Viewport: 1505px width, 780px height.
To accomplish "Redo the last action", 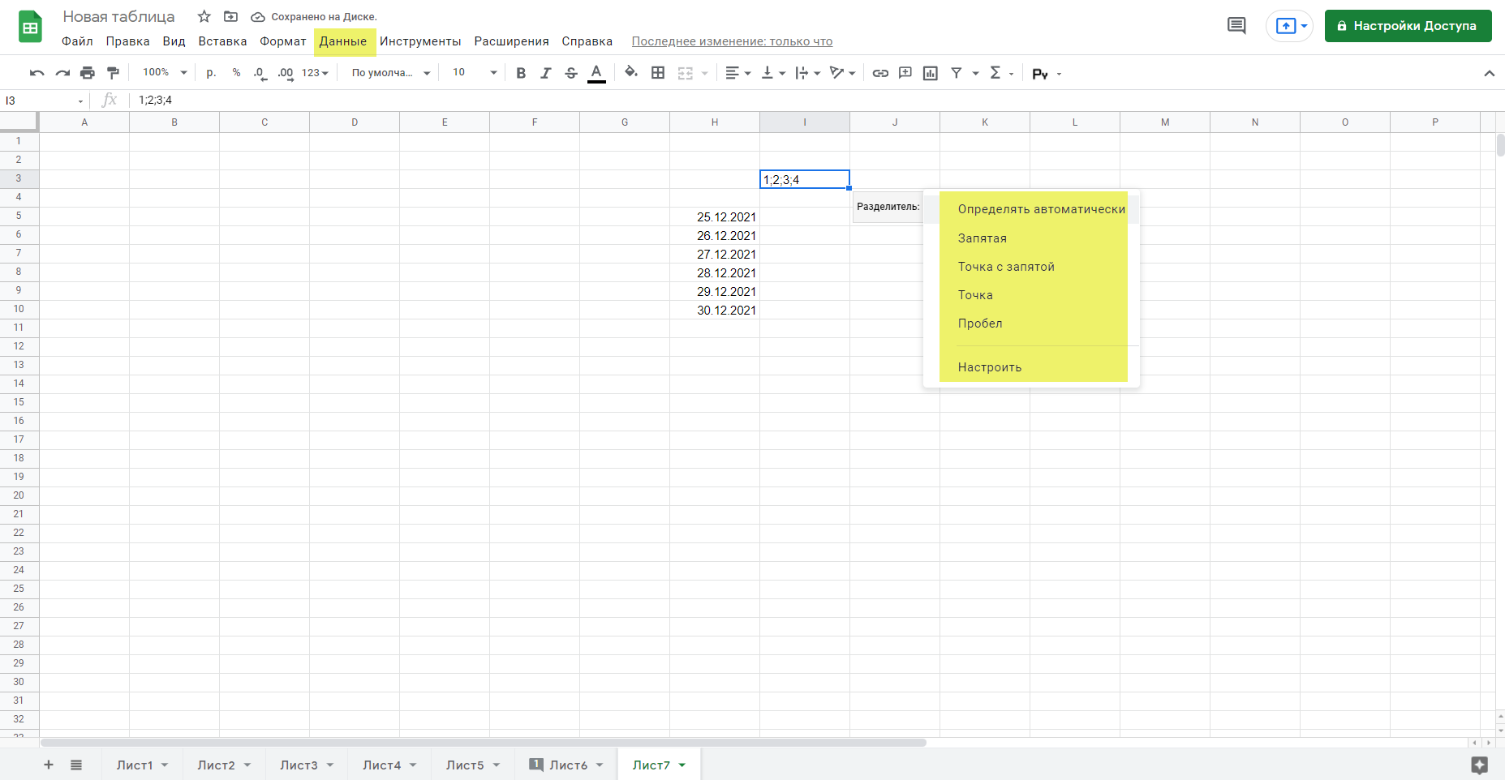I will coord(62,73).
